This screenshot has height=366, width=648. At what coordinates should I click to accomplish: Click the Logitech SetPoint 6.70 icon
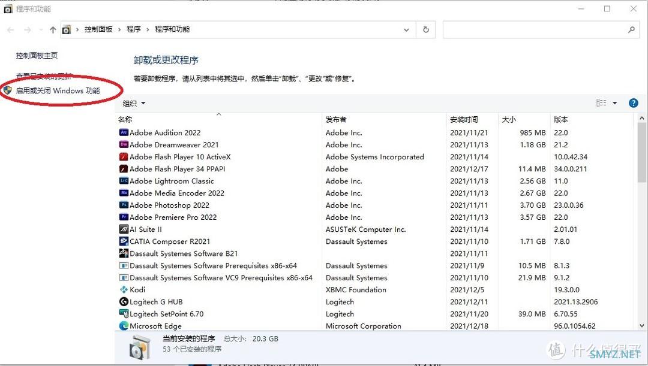pyautogui.click(x=124, y=314)
